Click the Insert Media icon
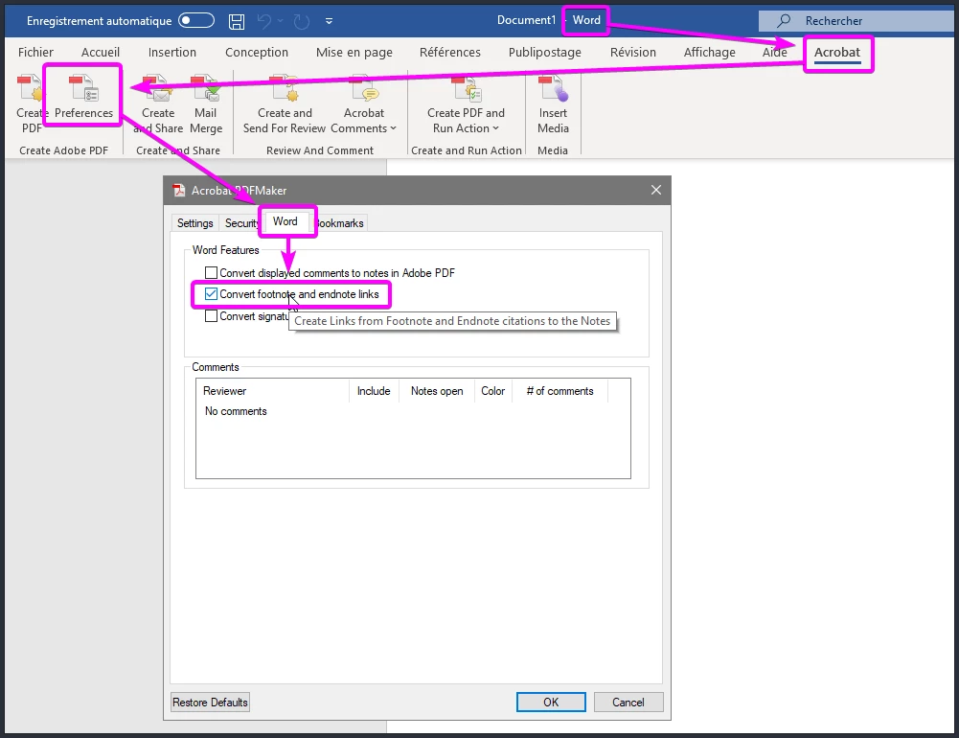Image resolution: width=959 pixels, height=738 pixels. pos(553,89)
